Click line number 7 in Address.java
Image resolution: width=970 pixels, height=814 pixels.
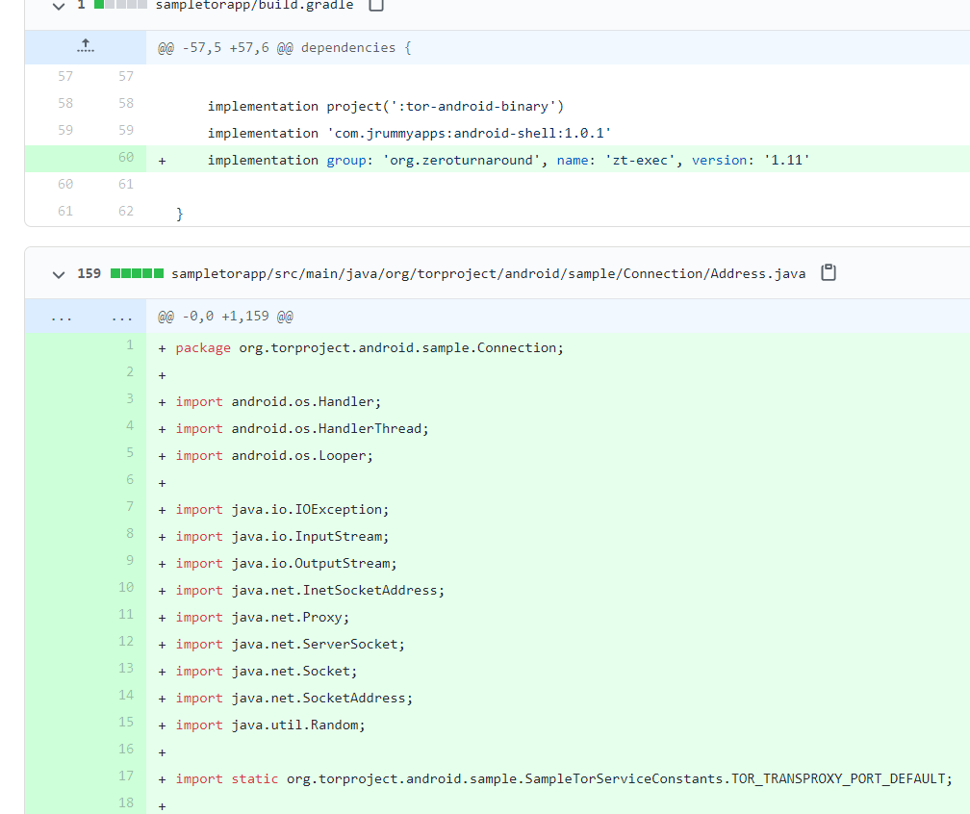tap(130, 506)
